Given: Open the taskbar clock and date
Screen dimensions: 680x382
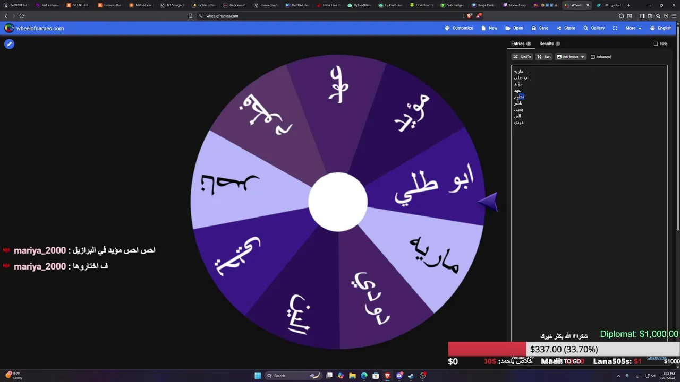Looking at the screenshot, I should (x=668, y=376).
